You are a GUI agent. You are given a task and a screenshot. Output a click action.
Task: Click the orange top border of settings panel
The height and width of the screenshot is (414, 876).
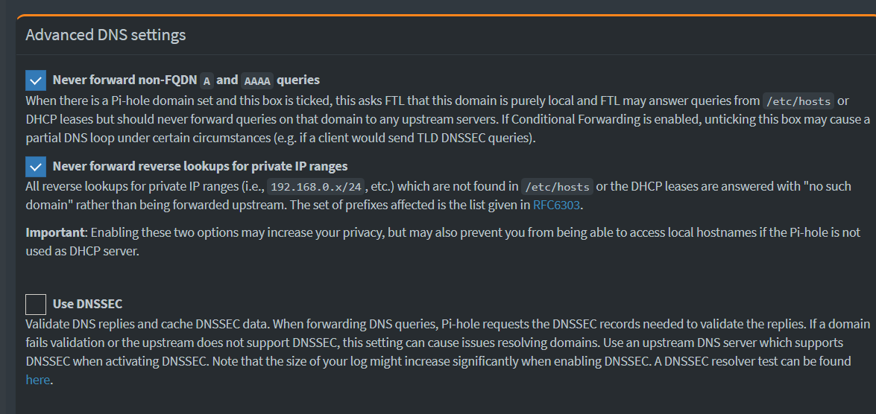[446, 16]
